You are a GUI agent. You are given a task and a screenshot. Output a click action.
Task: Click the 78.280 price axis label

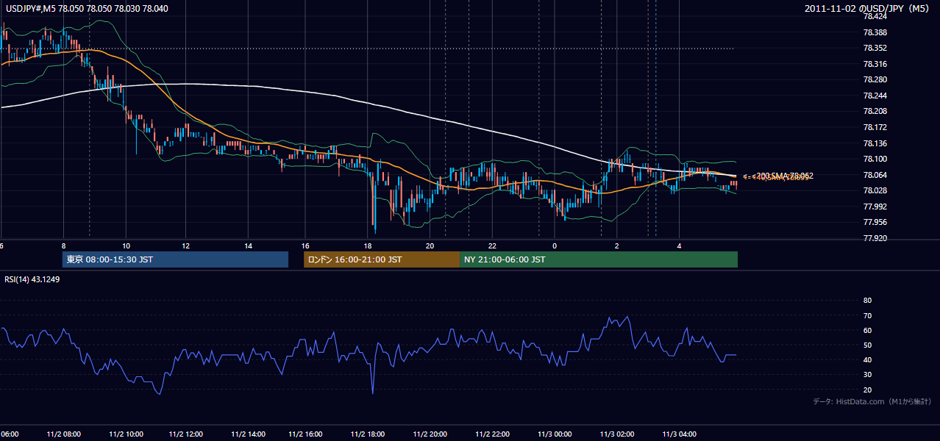[875, 79]
